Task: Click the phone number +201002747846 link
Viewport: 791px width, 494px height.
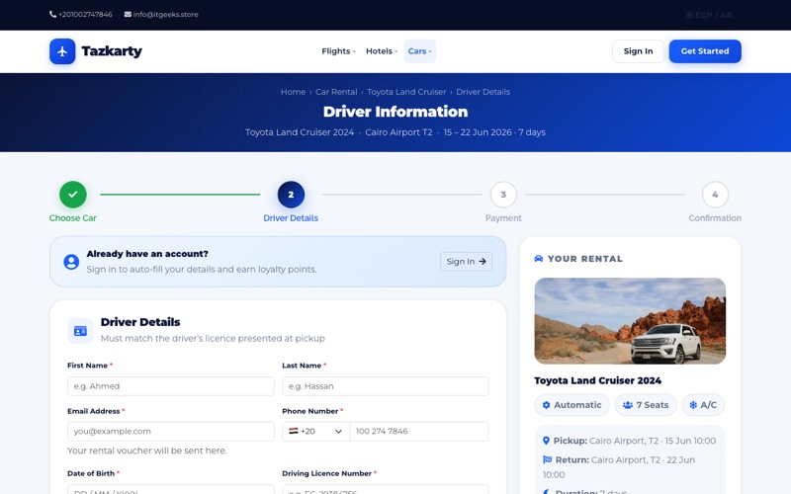Action: pos(85,14)
